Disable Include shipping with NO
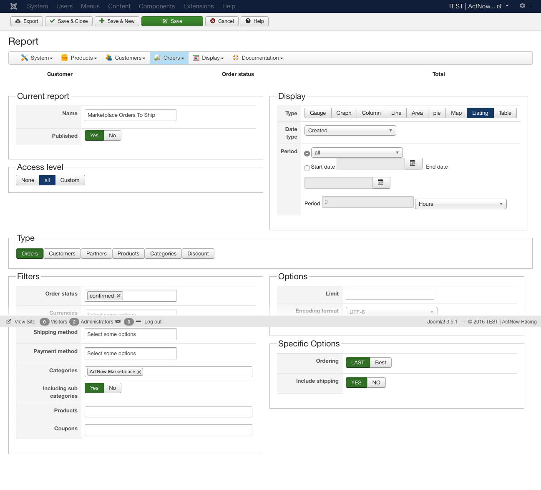Viewport: 541px width, 490px height. point(376,383)
